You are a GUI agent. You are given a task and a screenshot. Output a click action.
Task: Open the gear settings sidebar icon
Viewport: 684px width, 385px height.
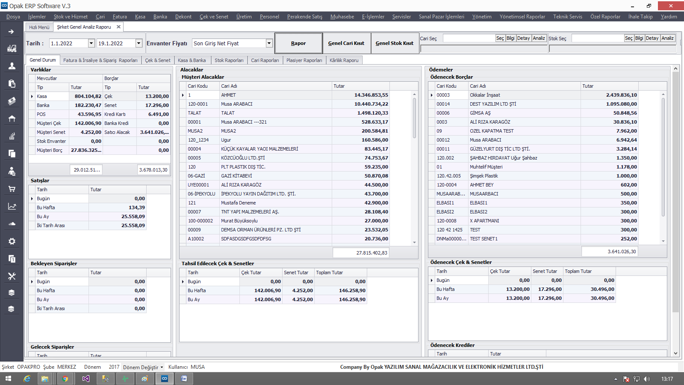tap(12, 241)
